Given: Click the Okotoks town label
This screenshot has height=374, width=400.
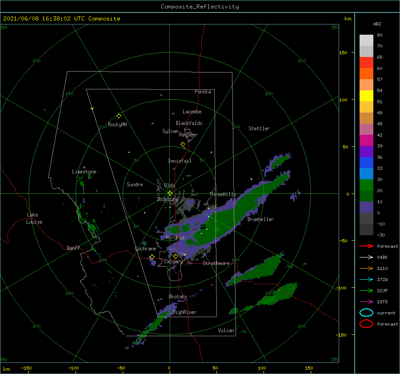Looking at the screenshot, I should pos(178,297).
